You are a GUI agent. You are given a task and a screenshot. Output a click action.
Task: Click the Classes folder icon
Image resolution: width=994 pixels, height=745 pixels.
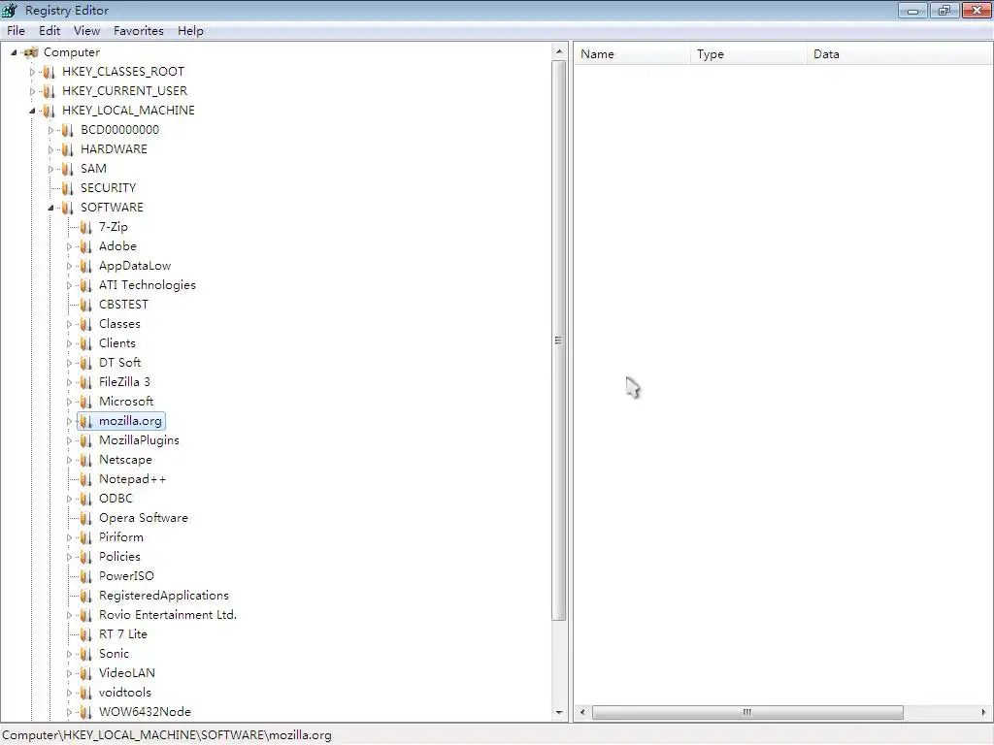[86, 324]
